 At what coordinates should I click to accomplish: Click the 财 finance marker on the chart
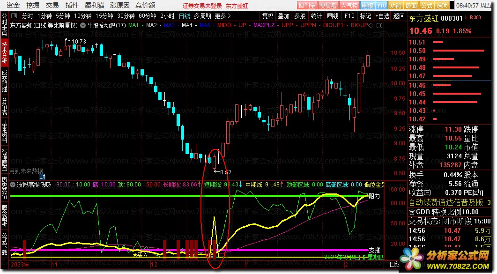pyautogui.click(x=42, y=177)
